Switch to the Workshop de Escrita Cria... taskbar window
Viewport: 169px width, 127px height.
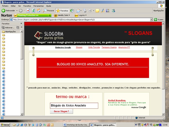pos(76,125)
